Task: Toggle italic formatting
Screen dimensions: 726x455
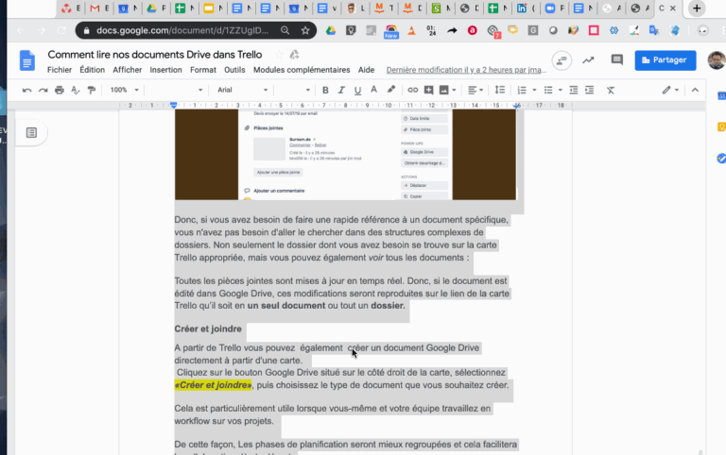Action: [x=341, y=91]
